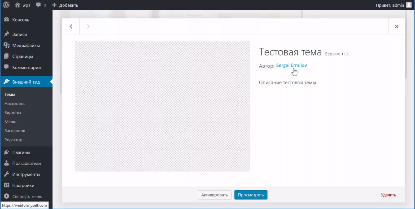Show previous theme with left chevron
This screenshot has height=209, width=415.
coord(71,26)
